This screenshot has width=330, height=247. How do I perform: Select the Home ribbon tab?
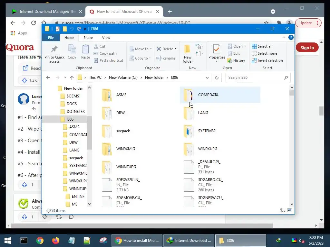(69, 38)
